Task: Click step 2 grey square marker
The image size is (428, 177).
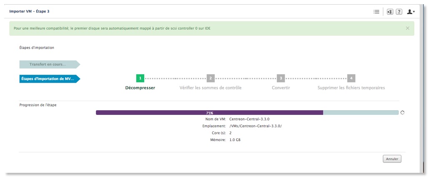Action: 210,78
